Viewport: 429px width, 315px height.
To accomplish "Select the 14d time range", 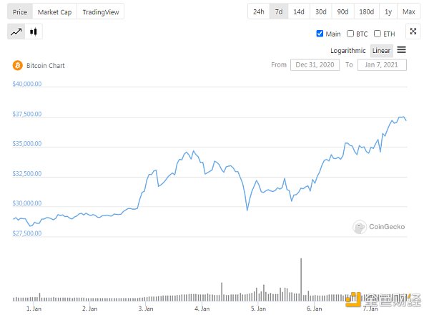I will tap(299, 12).
